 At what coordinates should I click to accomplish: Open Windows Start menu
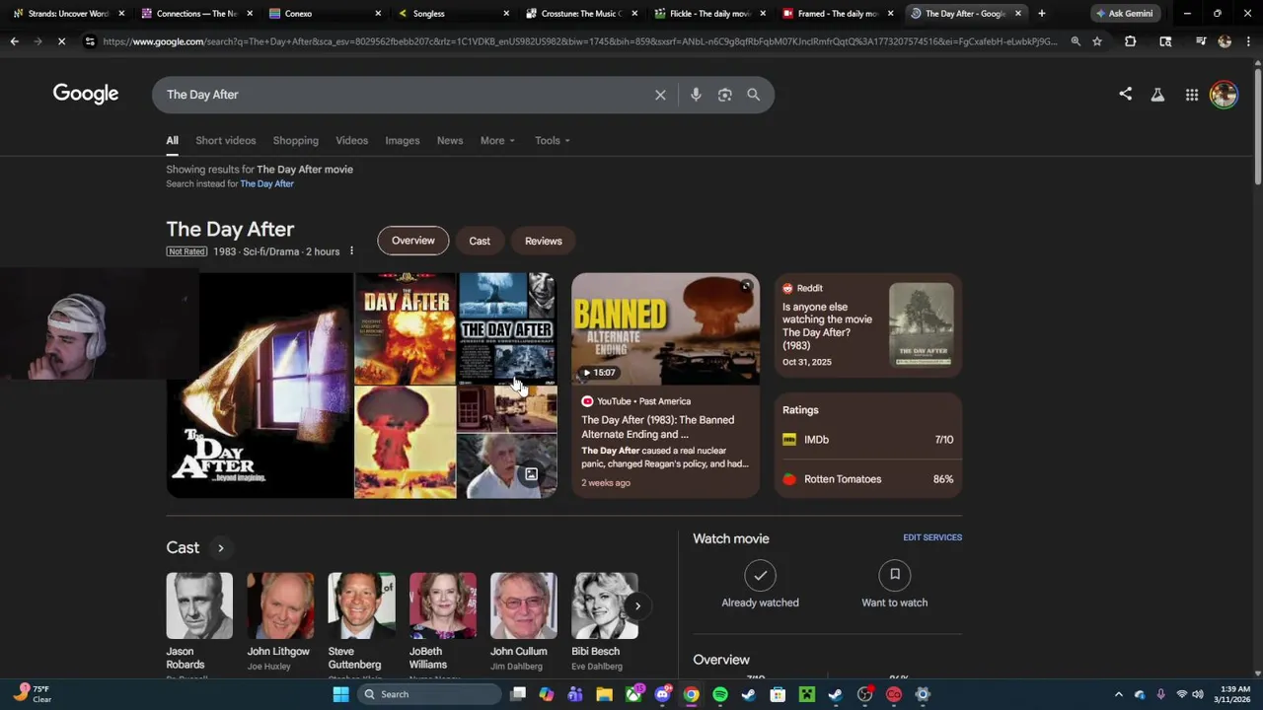pos(340,694)
